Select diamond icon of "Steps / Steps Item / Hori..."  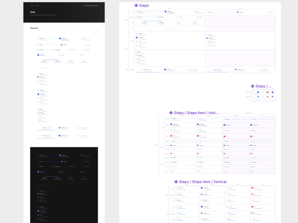pyautogui.click(x=171, y=113)
